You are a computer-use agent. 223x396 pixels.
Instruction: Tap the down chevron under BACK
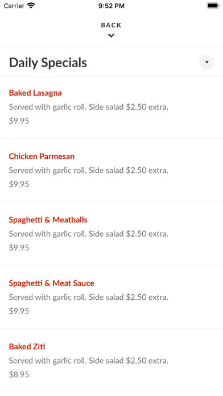pos(111,36)
